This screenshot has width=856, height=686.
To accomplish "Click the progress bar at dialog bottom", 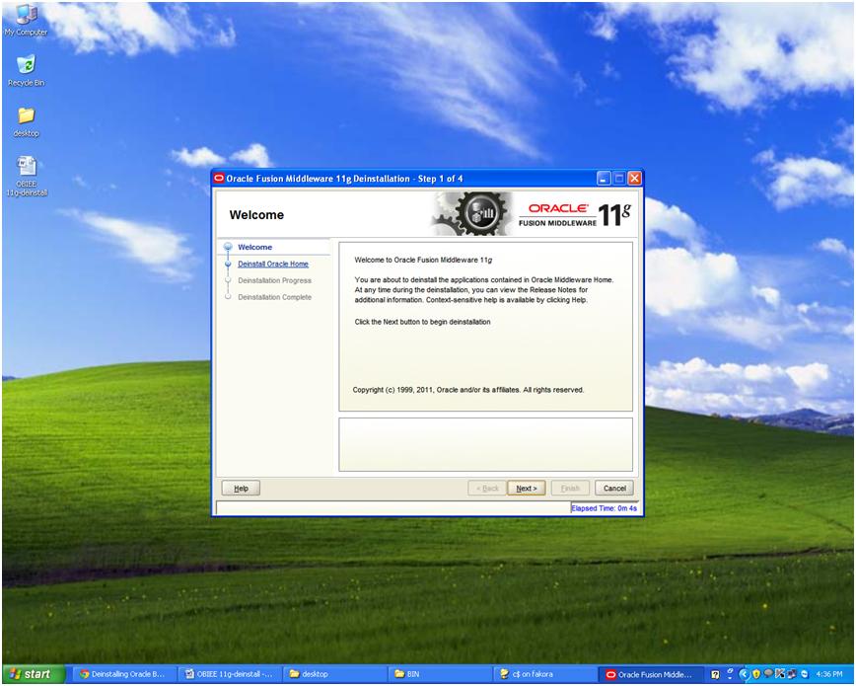I will click(393, 507).
